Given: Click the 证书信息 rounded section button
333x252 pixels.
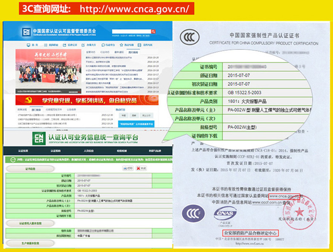Looking at the screenshot, I should click(30, 169).
